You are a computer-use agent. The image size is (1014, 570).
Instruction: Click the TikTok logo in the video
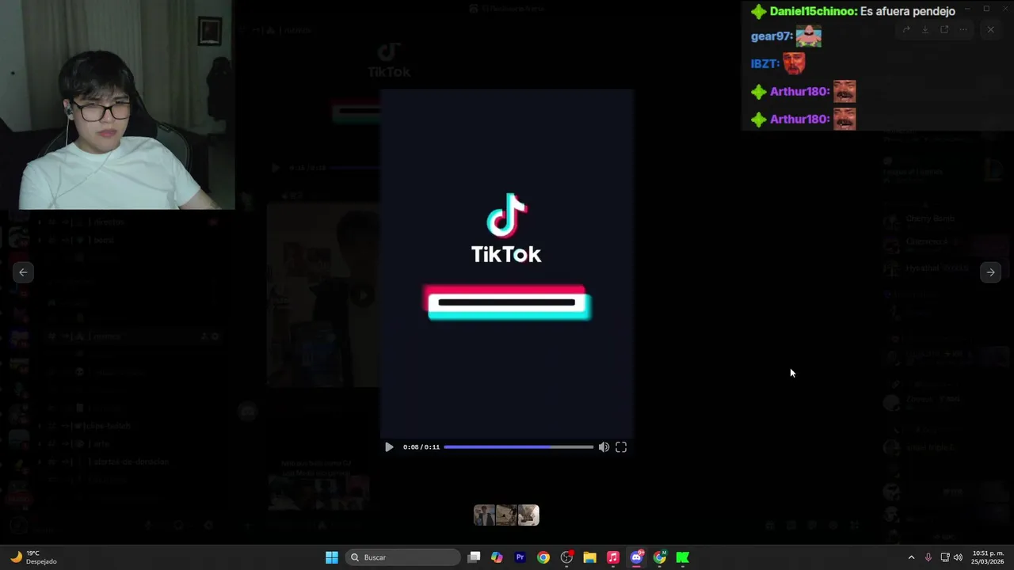click(x=506, y=228)
